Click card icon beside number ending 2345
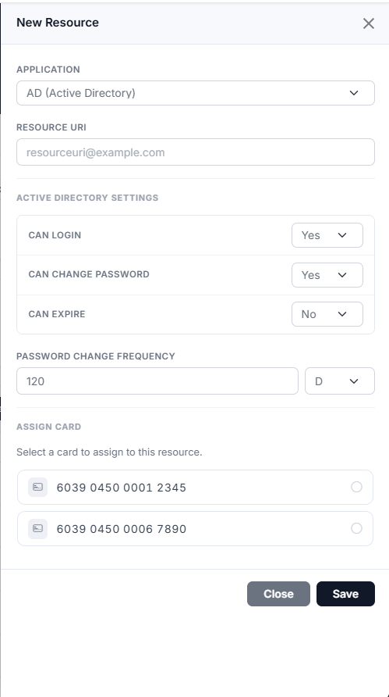 [37, 487]
